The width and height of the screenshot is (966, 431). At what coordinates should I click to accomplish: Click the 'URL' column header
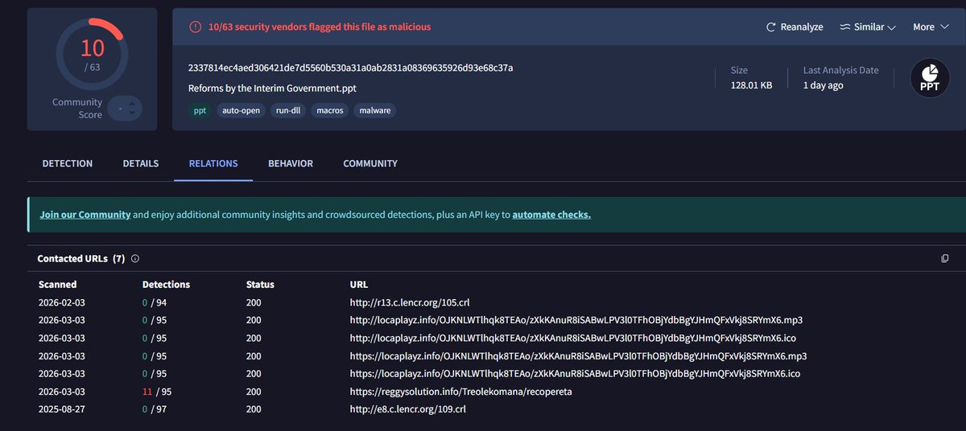coord(359,285)
